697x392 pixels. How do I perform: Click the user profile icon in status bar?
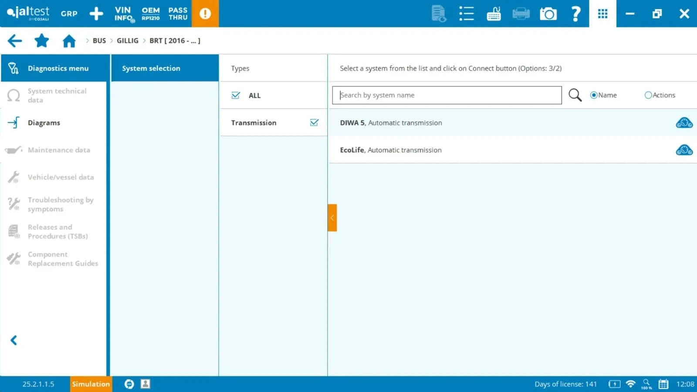tap(145, 384)
